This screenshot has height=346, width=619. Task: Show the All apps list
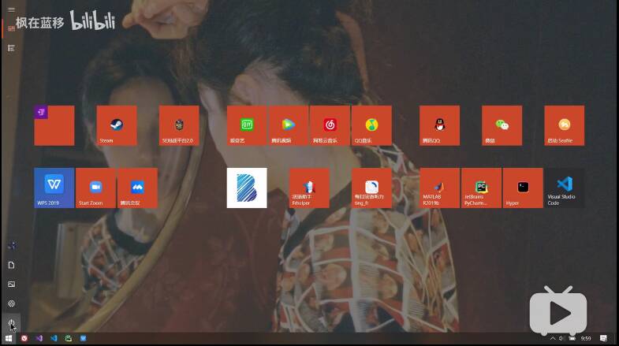coord(11,48)
